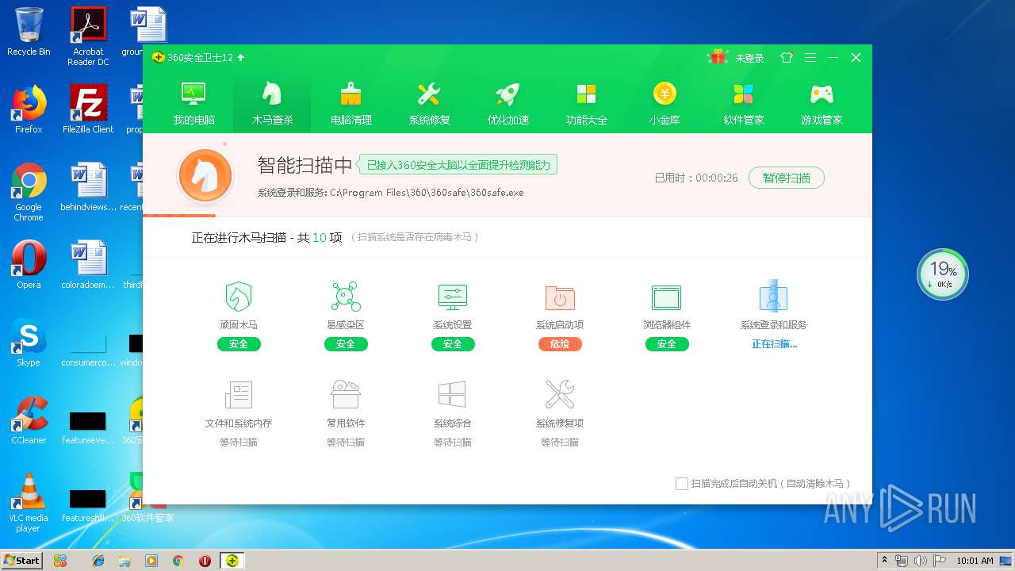Open VLC media player desktop icon
Image resolution: width=1015 pixels, height=571 pixels.
(x=29, y=503)
